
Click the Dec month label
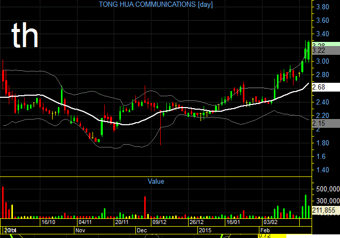click(142, 230)
